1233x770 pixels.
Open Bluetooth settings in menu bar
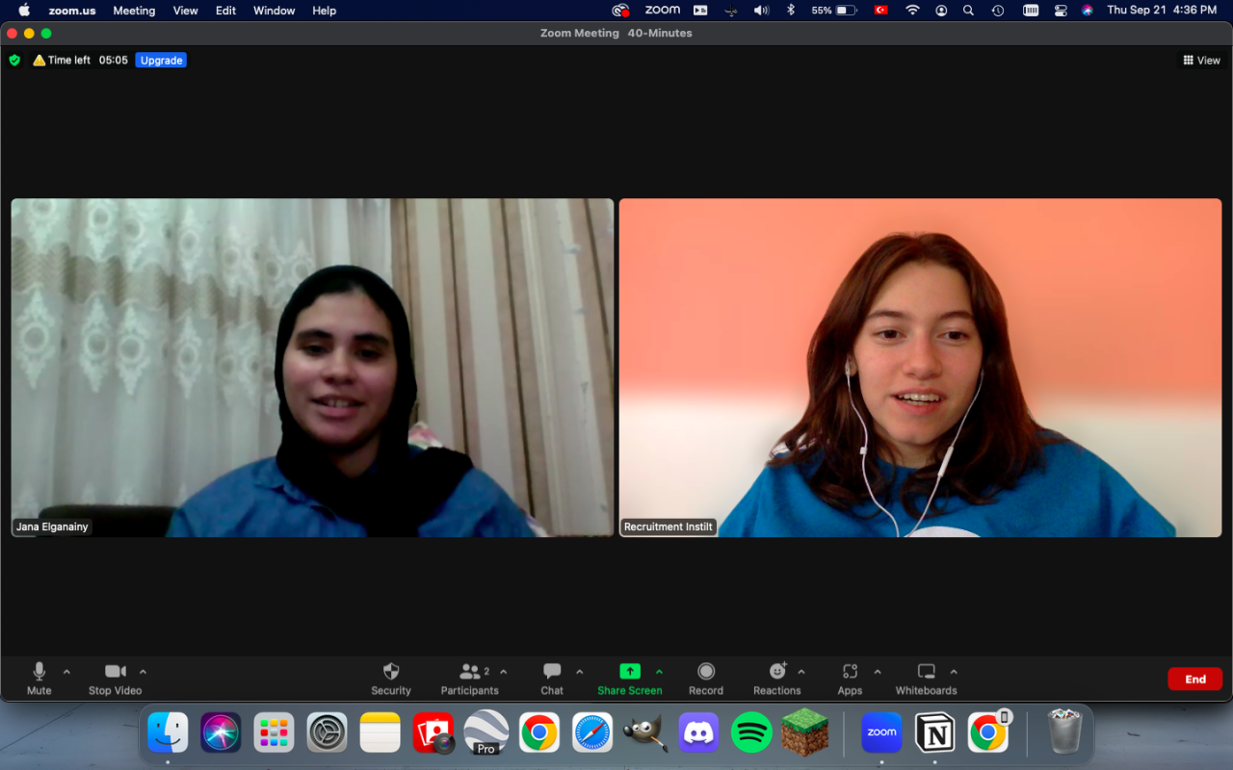pyautogui.click(x=791, y=11)
